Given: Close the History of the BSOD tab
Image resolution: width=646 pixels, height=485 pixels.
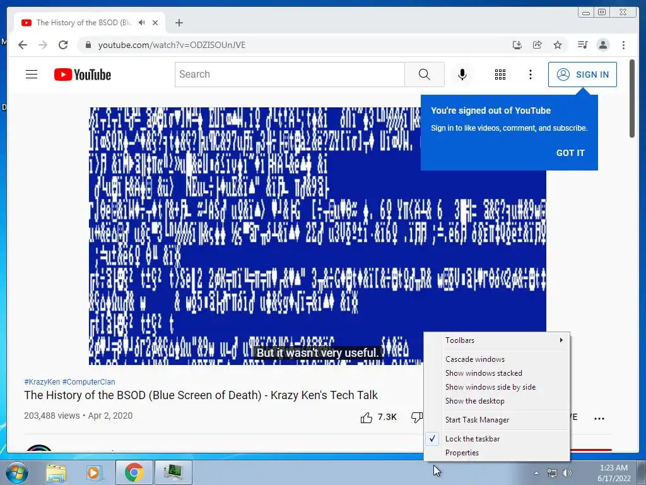Looking at the screenshot, I should tap(155, 23).
